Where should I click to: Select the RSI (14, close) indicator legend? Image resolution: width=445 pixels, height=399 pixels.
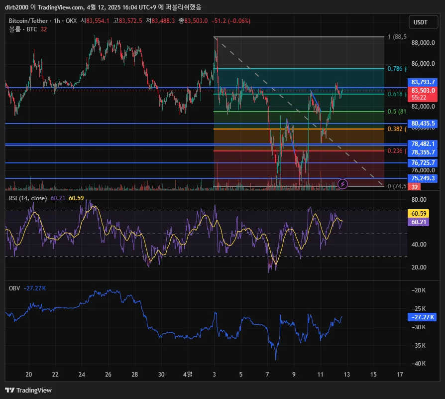pyautogui.click(x=28, y=198)
